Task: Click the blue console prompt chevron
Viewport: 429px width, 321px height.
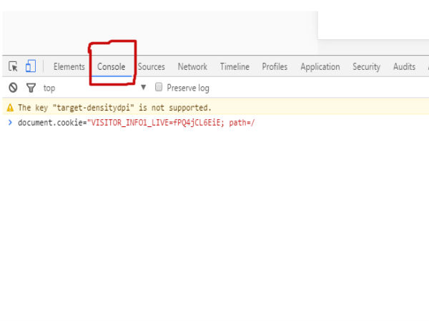Action: [10, 123]
